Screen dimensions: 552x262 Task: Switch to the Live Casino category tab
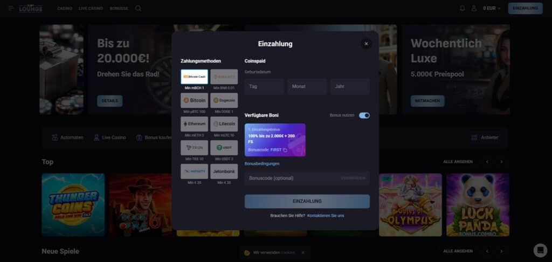[109, 137]
